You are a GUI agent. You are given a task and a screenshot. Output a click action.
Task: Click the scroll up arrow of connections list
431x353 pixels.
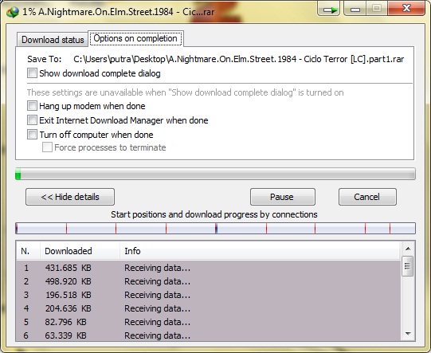coord(408,249)
